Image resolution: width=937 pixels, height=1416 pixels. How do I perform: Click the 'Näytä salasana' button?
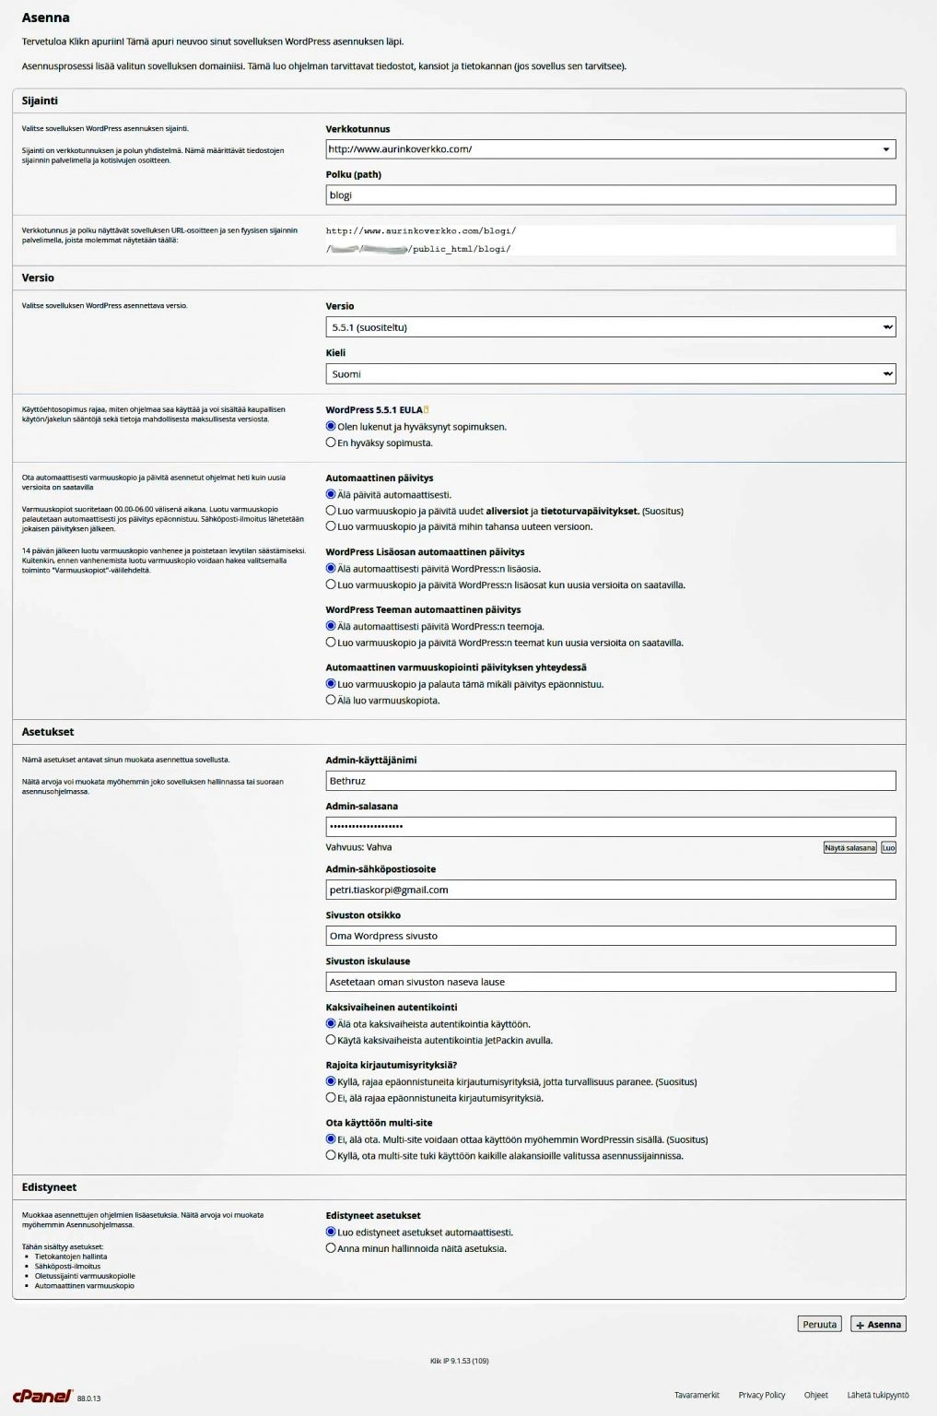[849, 847]
